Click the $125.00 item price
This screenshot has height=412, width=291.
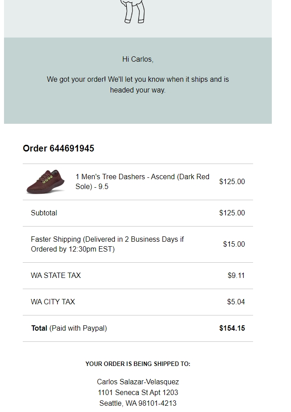tap(232, 181)
